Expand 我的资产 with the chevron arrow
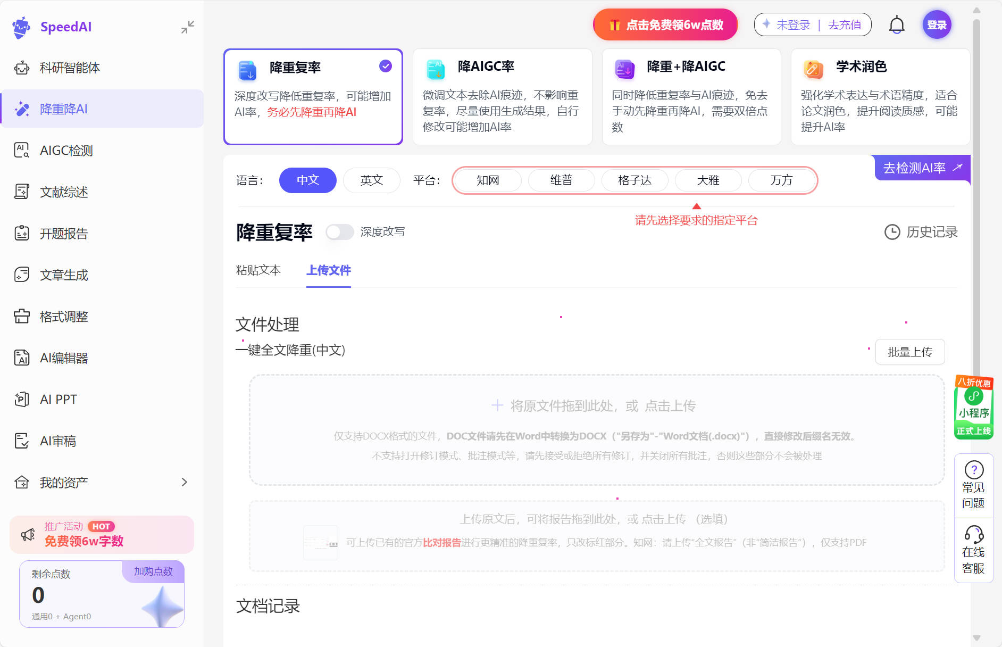The image size is (1002, 647). [185, 483]
